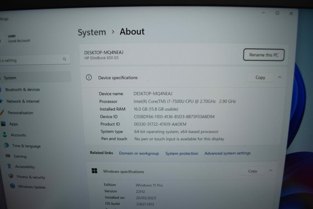Viewport: 313px width, 209px height.
Task: Click the Time & language globe icon
Action: tap(6, 145)
